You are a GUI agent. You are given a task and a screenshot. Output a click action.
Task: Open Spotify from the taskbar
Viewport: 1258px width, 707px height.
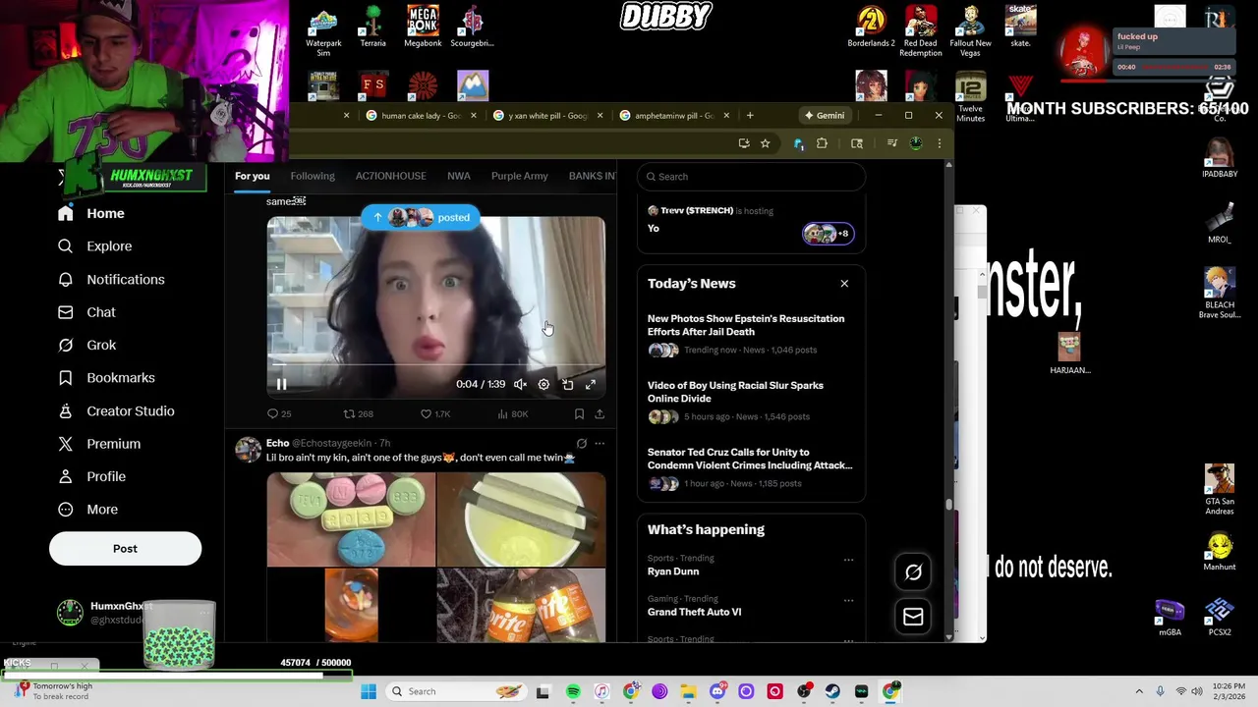(x=573, y=691)
